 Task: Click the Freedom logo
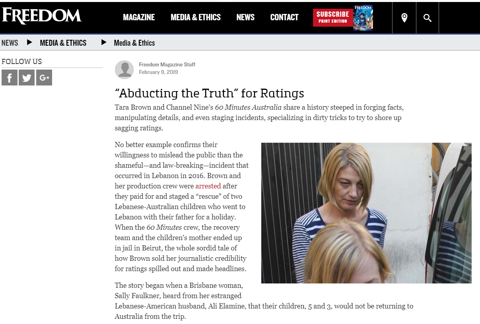[42, 16]
